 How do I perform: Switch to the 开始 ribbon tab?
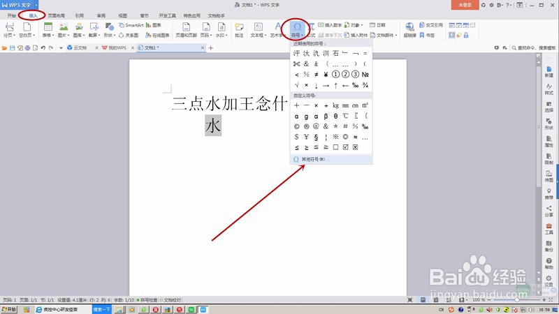[12, 15]
